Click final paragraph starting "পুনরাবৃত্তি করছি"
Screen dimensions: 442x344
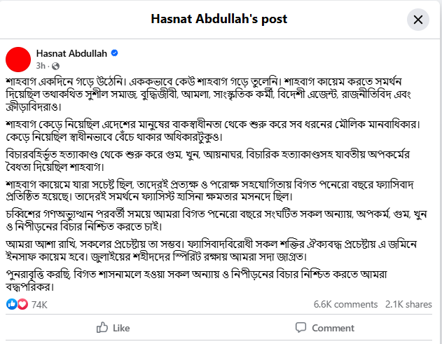pos(196,280)
